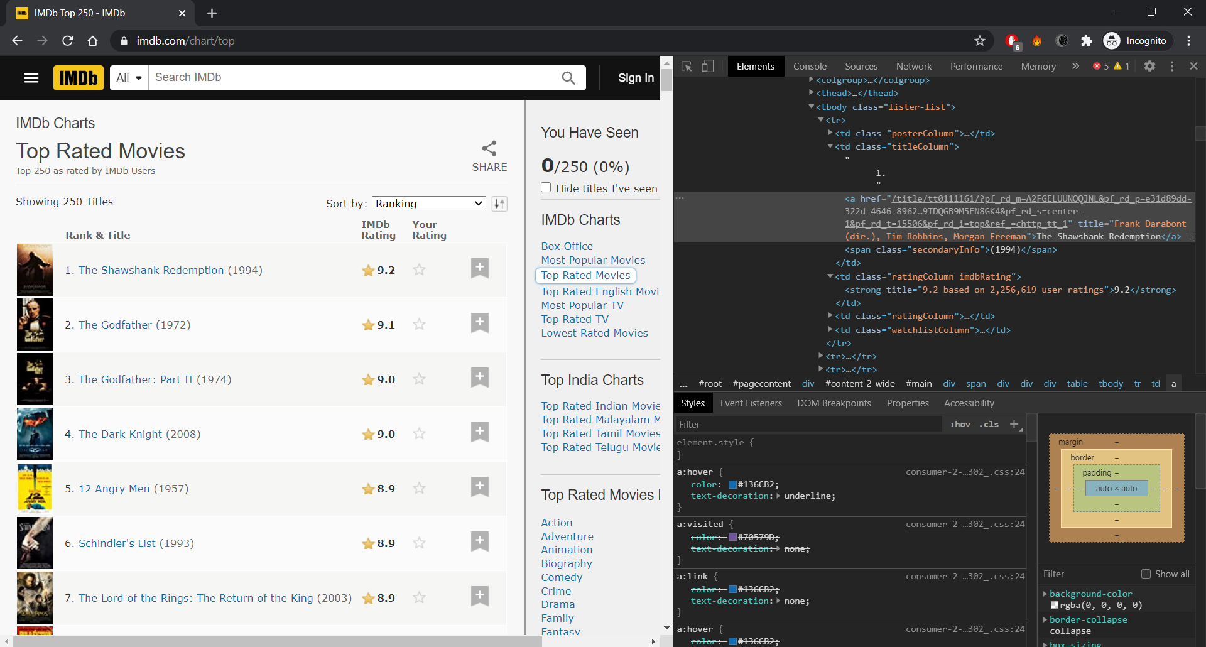Open the All search category dropdown

(128, 77)
